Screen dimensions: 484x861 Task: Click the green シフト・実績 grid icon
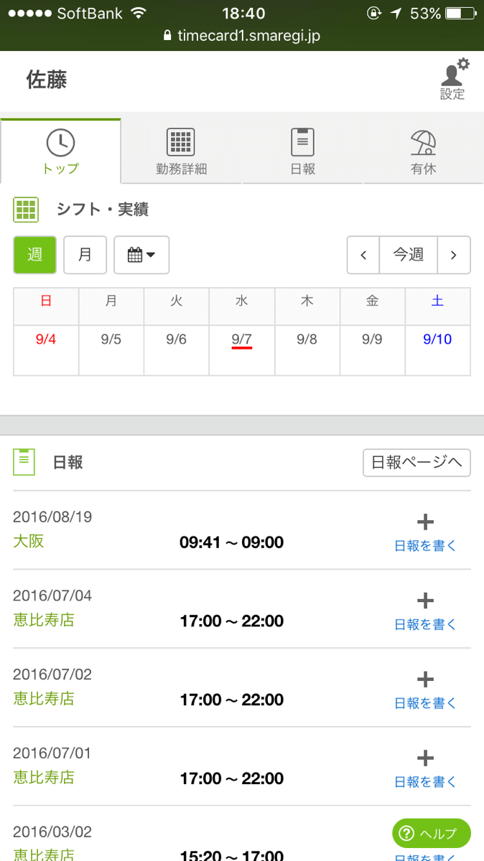coord(26,210)
